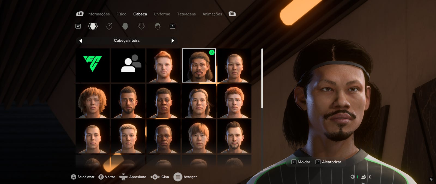This screenshot has height=184, width=436.
Task: Select the long brown hair head, second row
Action: [199, 101]
